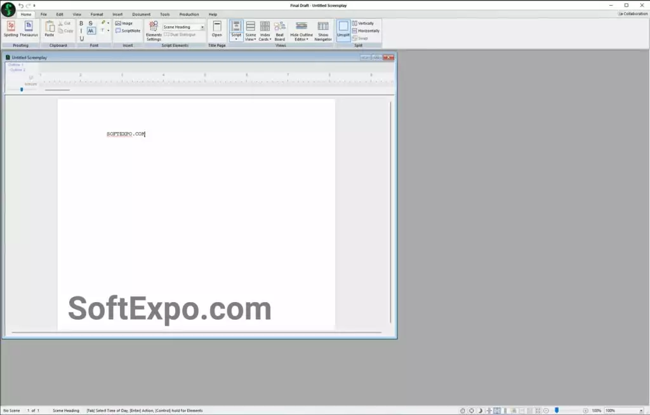Screen dimensions: 650x415
Task: Open the Title Page
Action: [217, 29]
